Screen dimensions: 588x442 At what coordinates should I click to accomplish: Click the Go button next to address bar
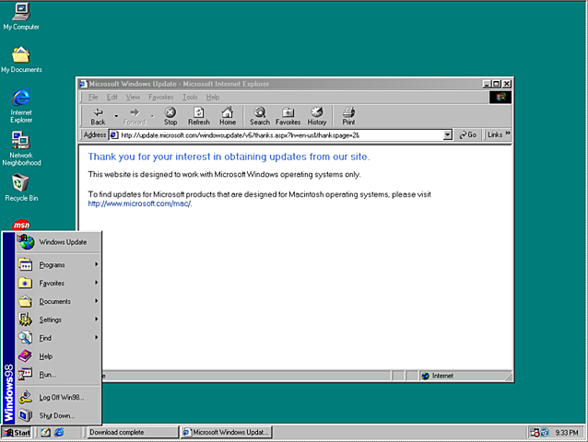pos(468,134)
